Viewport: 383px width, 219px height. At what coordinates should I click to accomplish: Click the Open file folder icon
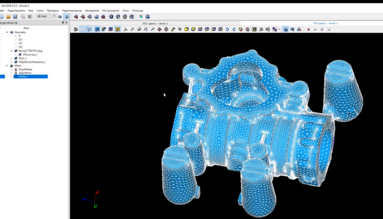(x=8, y=16)
